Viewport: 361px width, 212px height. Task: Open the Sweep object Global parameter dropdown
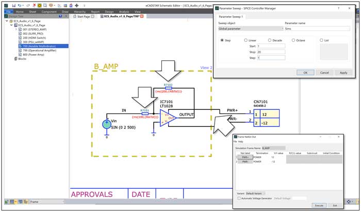pyautogui.click(x=251, y=29)
